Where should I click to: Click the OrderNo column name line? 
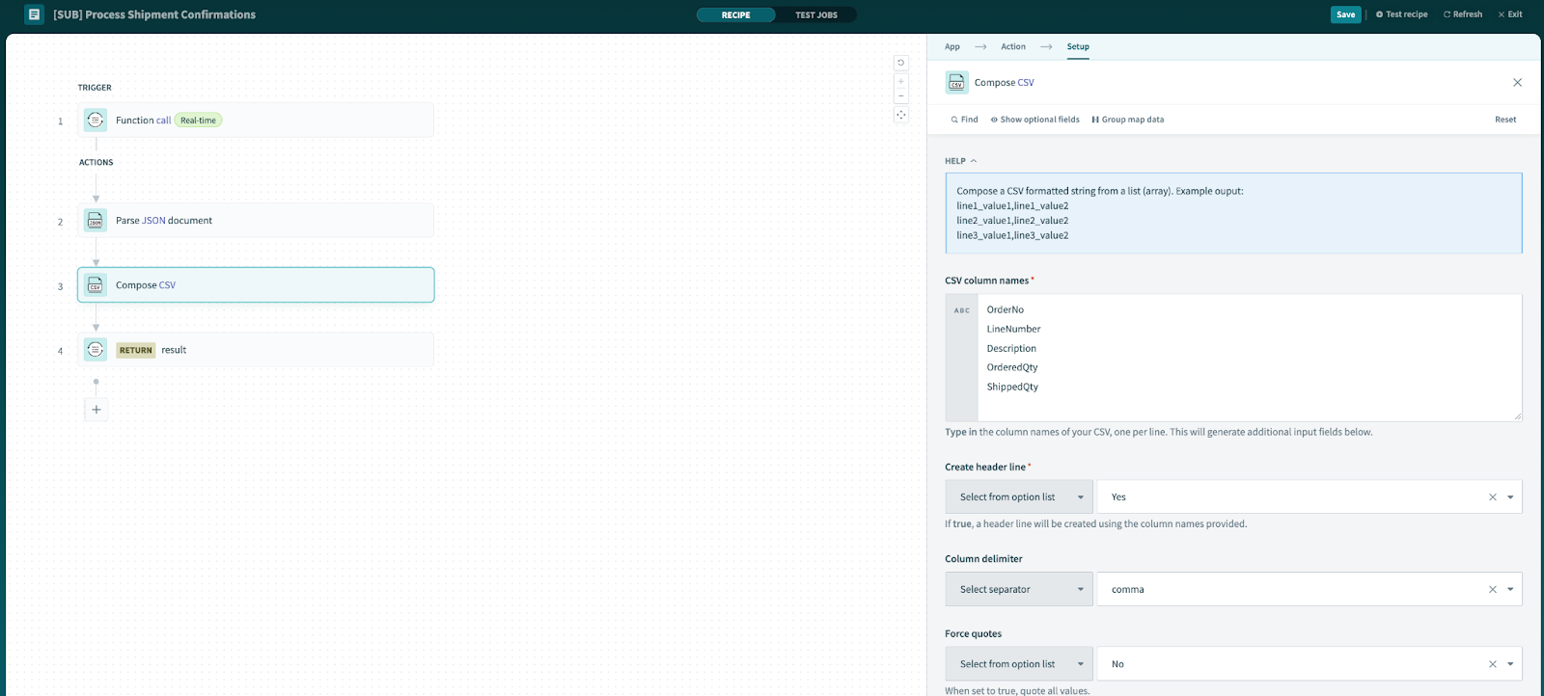(x=1005, y=310)
